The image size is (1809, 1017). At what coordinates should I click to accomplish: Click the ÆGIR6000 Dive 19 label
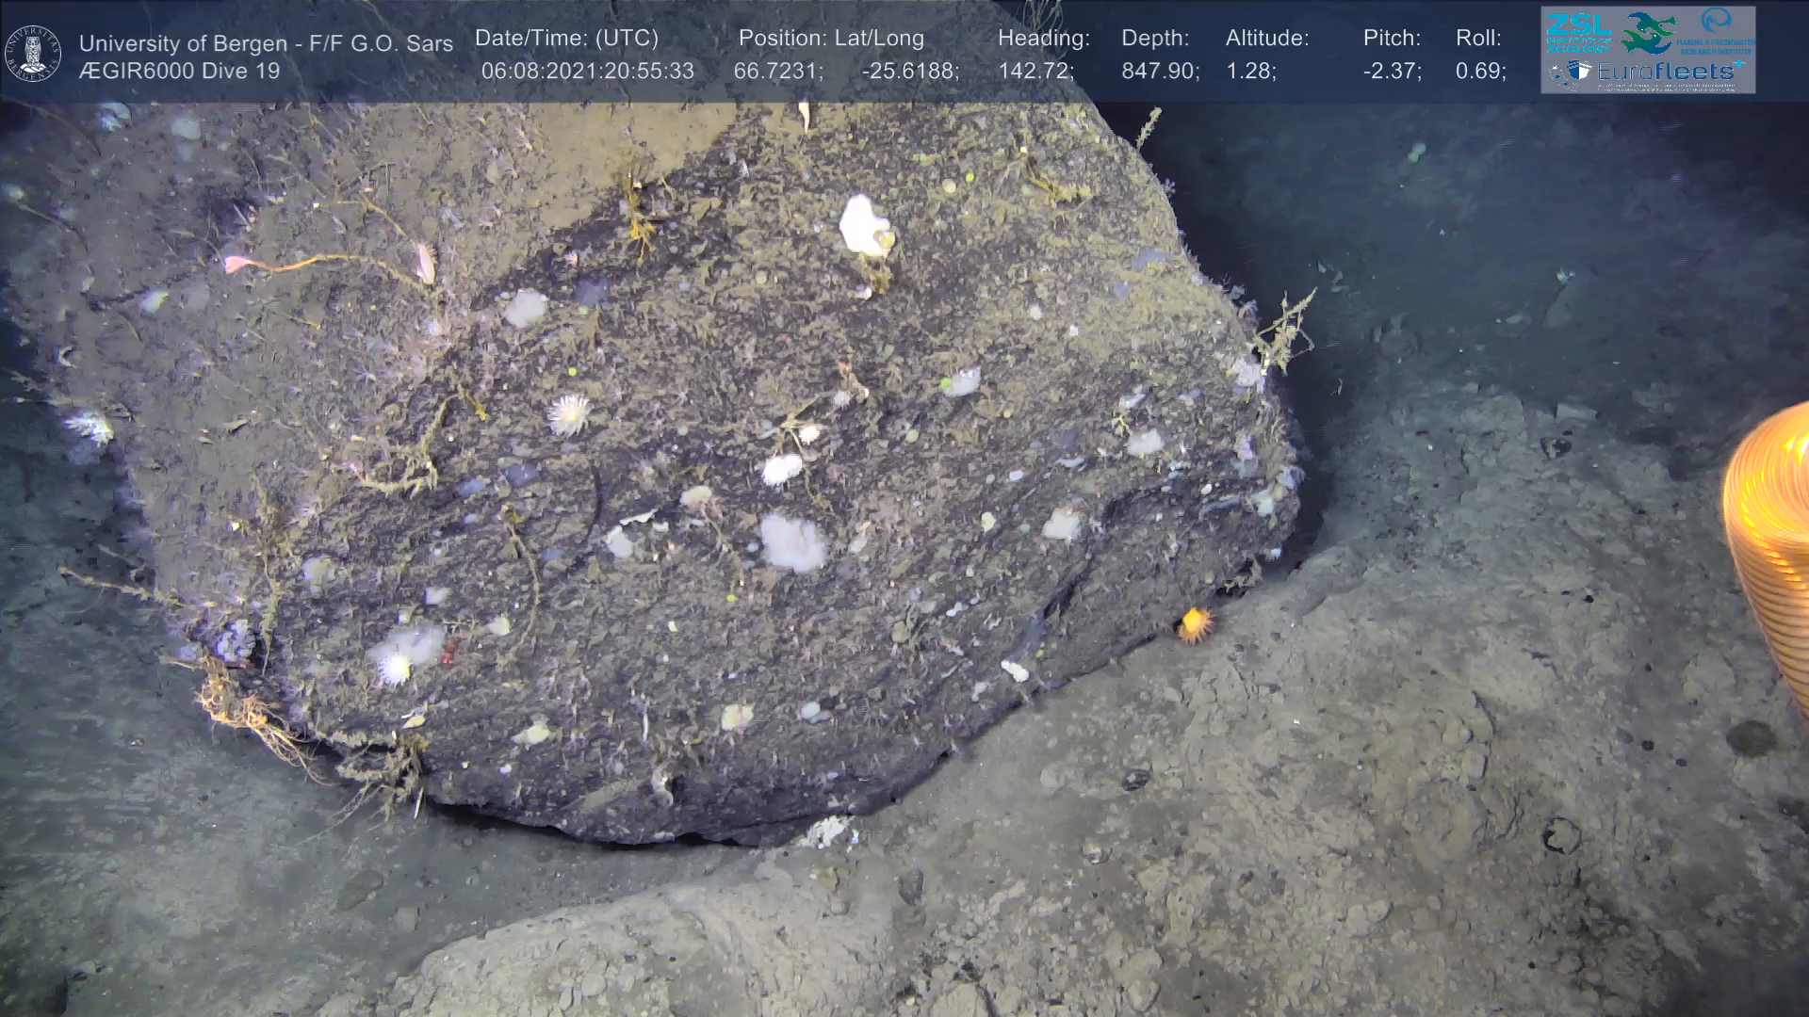(x=179, y=71)
